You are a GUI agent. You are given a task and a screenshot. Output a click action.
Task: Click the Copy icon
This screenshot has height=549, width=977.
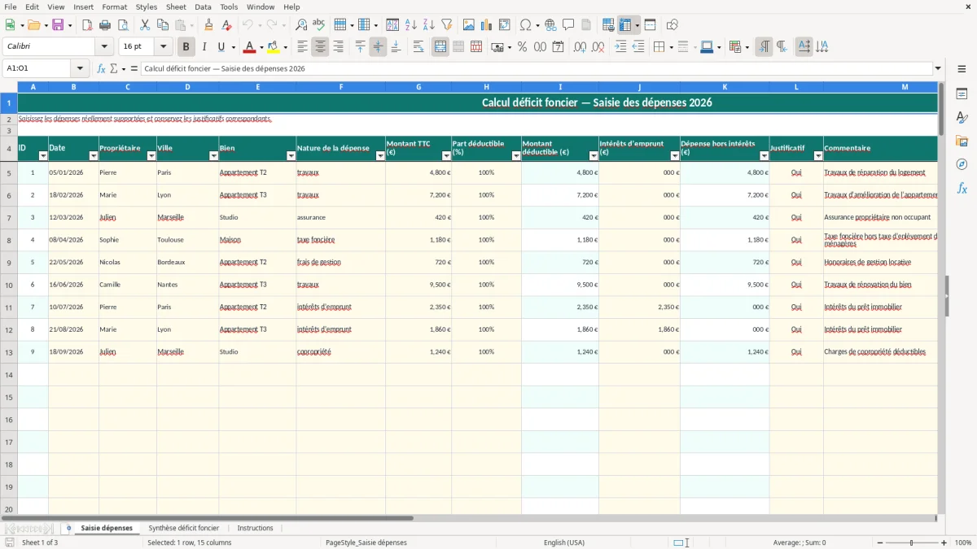tap(163, 25)
